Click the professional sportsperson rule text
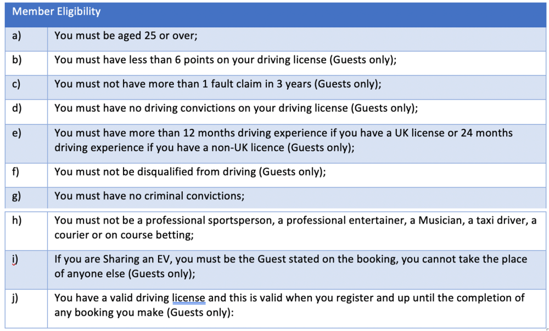Screen dimensions: 549x331 click(x=295, y=227)
